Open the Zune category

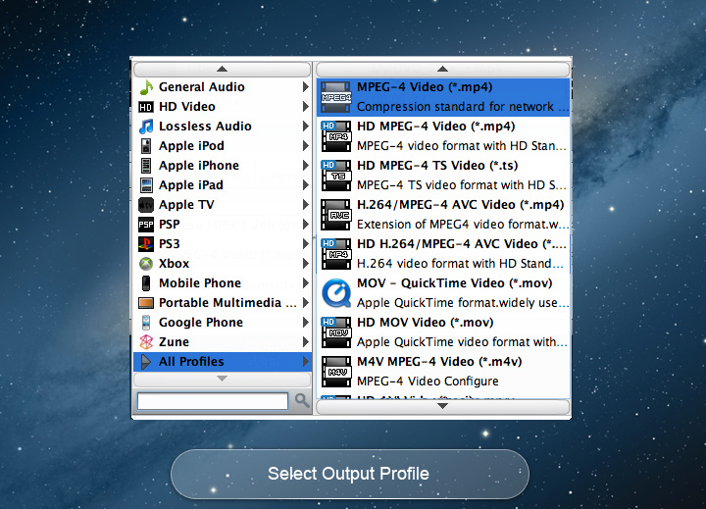click(x=223, y=342)
